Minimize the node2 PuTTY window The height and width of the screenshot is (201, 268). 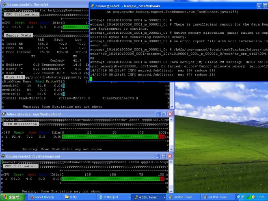point(157,114)
